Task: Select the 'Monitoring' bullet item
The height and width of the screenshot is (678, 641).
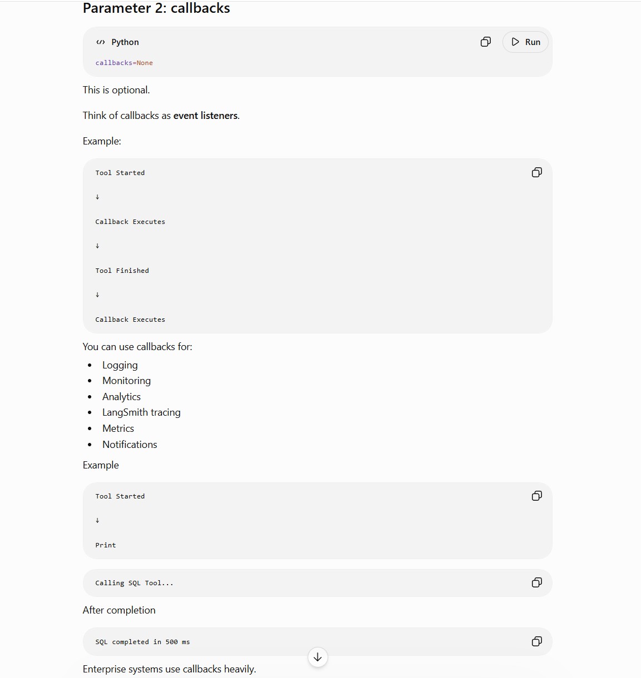Action: [126, 381]
